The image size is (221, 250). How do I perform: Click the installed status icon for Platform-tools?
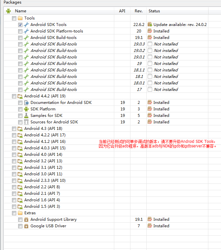tap(150, 31)
